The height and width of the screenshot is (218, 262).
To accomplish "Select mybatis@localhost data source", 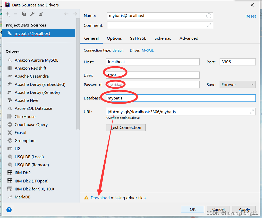I will pyautogui.click(x=39, y=33).
